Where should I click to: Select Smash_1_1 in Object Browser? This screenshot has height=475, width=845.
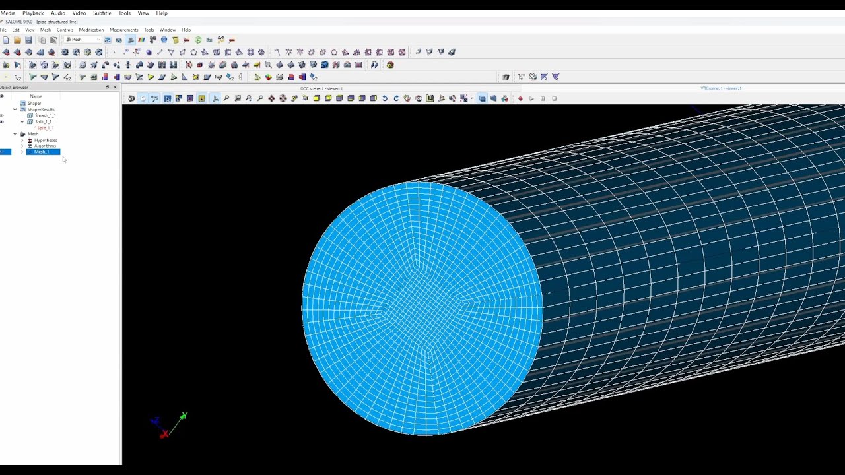pos(46,116)
